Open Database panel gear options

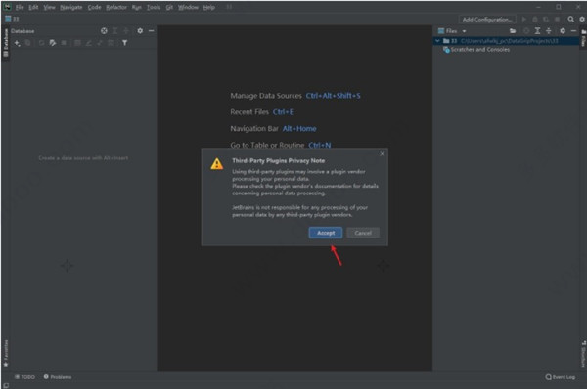coord(140,31)
